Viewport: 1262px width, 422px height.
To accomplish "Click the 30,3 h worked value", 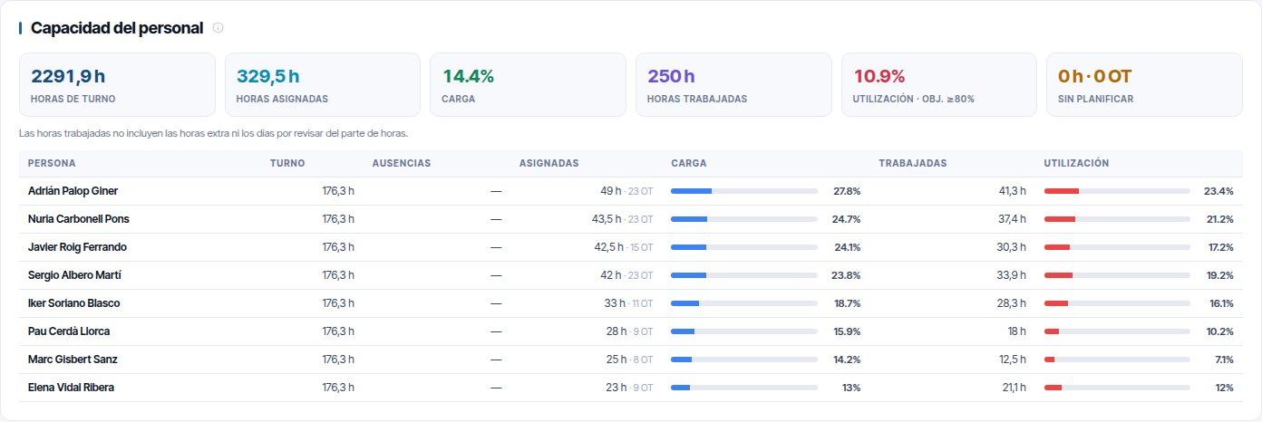I will click(x=1011, y=247).
